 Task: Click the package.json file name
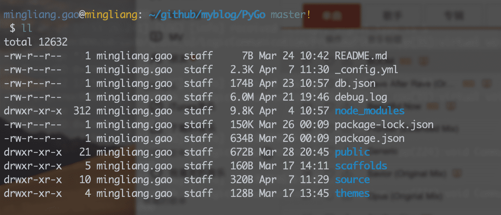point(370,138)
